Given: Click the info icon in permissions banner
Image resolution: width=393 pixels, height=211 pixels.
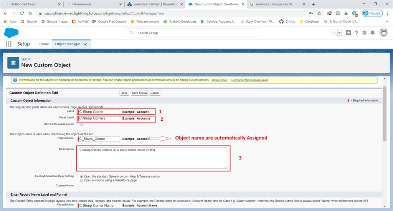Looking at the screenshot, I should pyautogui.click(x=15, y=80).
